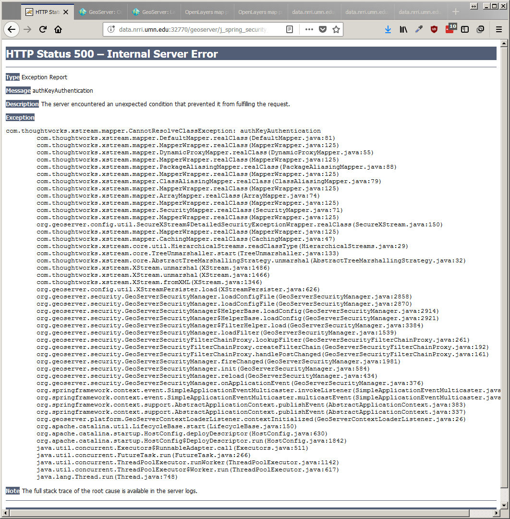Bookmark this page with the star
Viewport: 510px width, 519px height.
point(336,29)
